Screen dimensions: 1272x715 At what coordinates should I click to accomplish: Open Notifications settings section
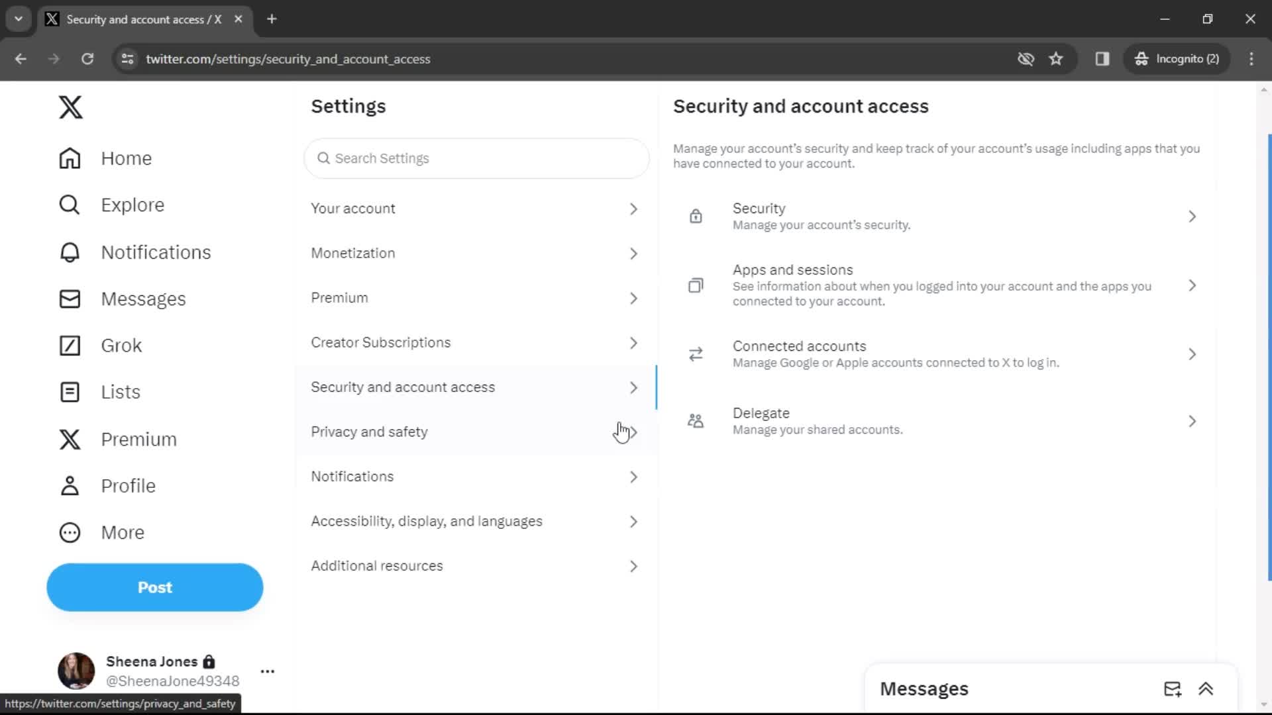tap(475, 476)
